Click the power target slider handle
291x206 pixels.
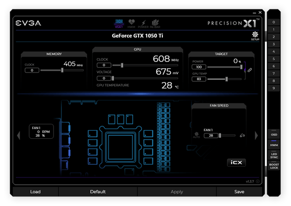pos(241,67)
